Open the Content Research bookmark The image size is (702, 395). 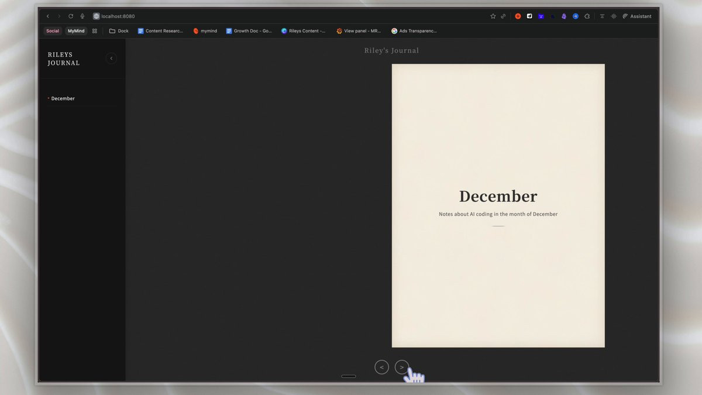(160, 31)
